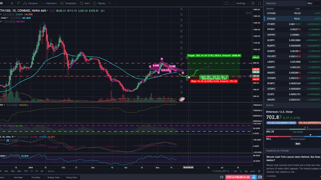This screenshot has height=180, width=321.
Task: Open the Indicators menu
Action: coord(49,3)
